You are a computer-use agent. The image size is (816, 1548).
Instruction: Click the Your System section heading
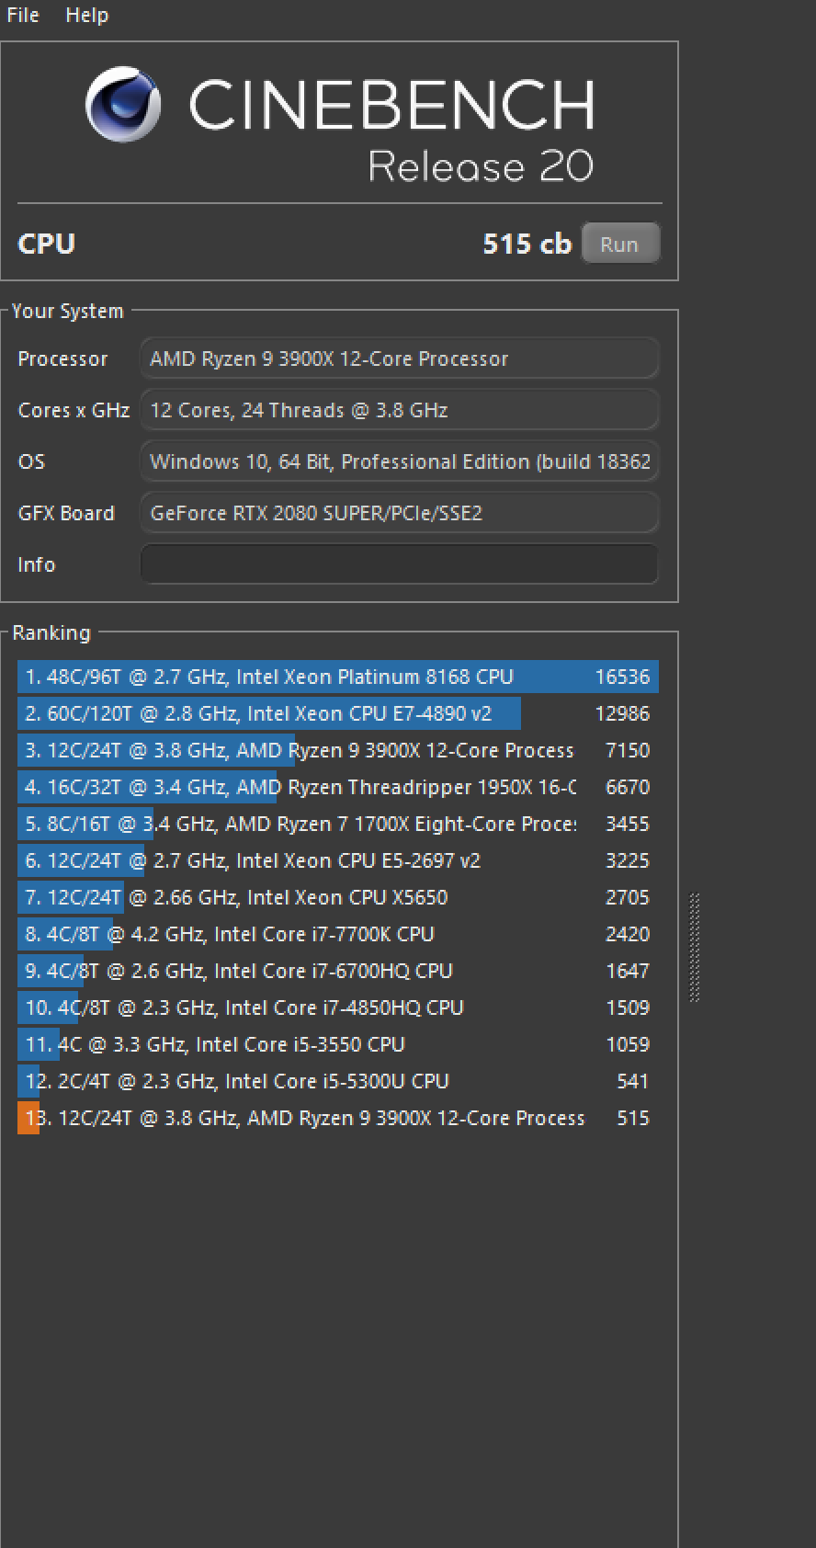coord(67,311)
